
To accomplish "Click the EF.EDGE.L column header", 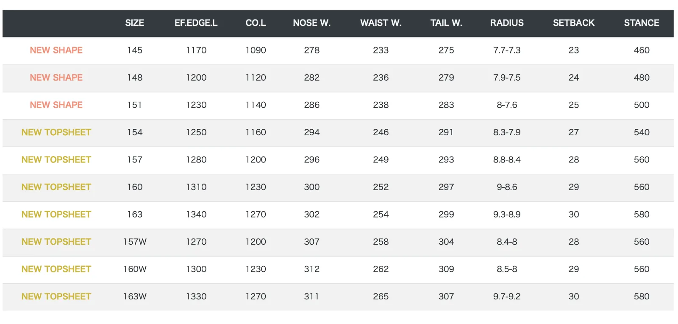I will (196, 23).
